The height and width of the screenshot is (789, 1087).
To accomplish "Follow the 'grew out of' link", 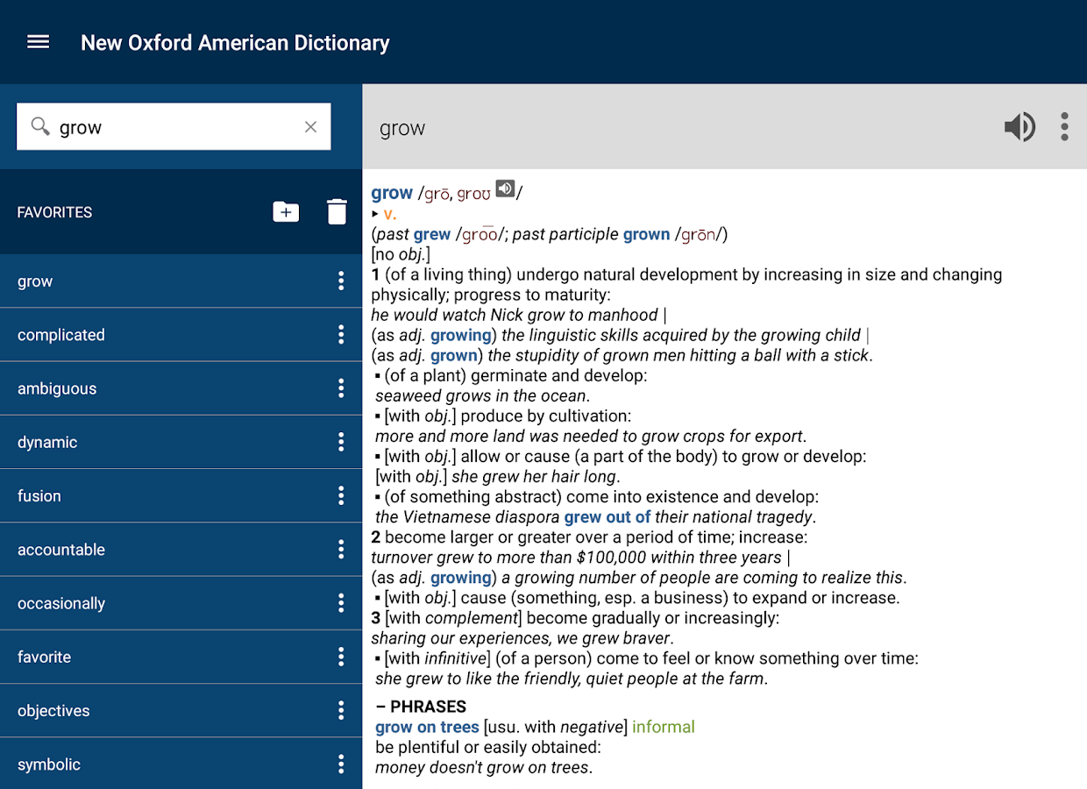I will (607, 516).
